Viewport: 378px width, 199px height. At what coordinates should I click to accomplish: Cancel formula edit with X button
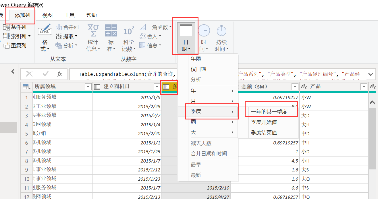(x=29, y=74)
